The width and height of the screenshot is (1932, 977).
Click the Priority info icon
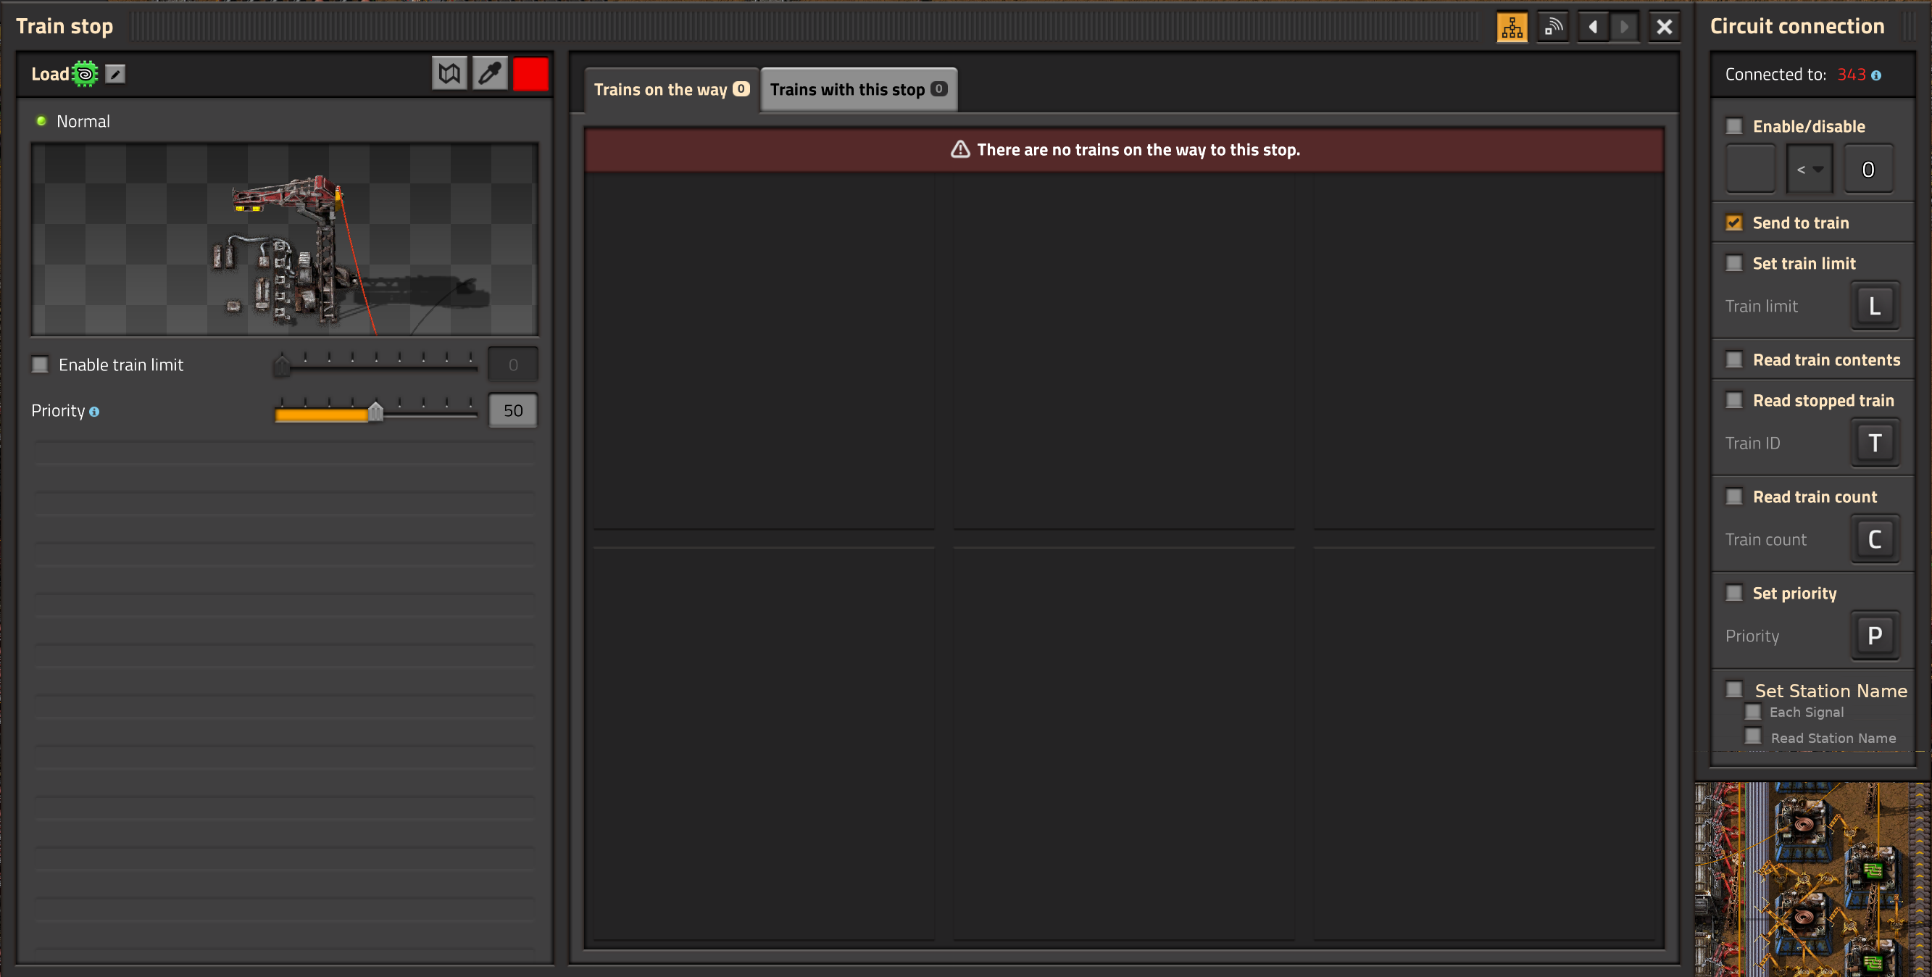[93, 411]
